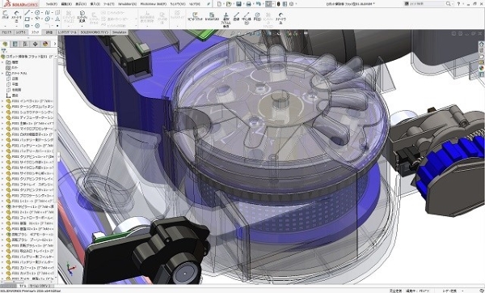Image resolution: width=485 pixels, height=293 pixels.
Task: Select the Circle sketch tool
Action: coord(37,13)
